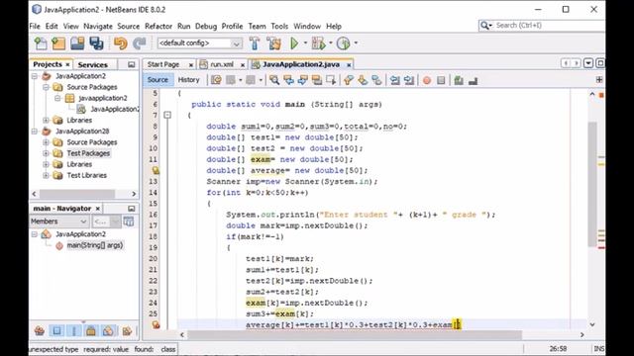Switch to the run.xml tab
This screenshot has width=634, height=356.
222,64
